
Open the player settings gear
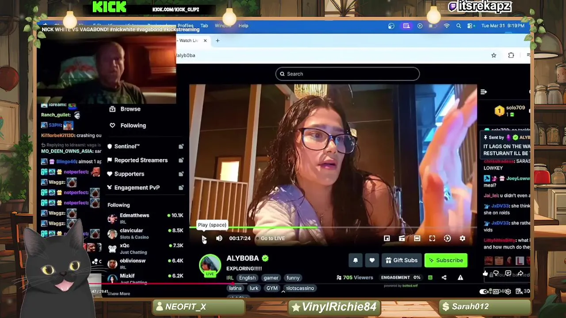point(462,238)
